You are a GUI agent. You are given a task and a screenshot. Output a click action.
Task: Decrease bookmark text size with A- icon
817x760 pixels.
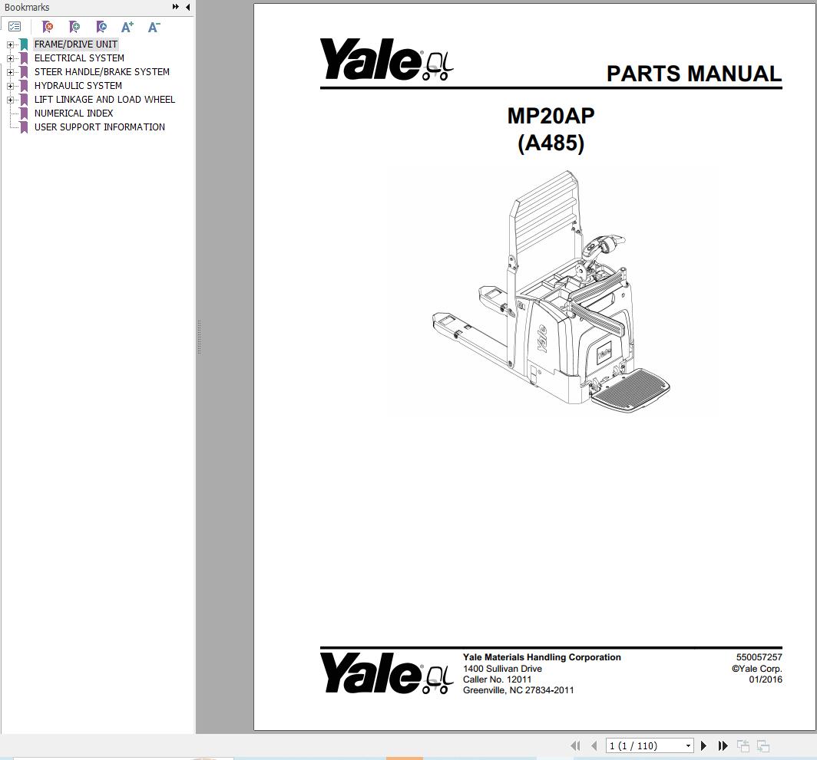(153, 27)
